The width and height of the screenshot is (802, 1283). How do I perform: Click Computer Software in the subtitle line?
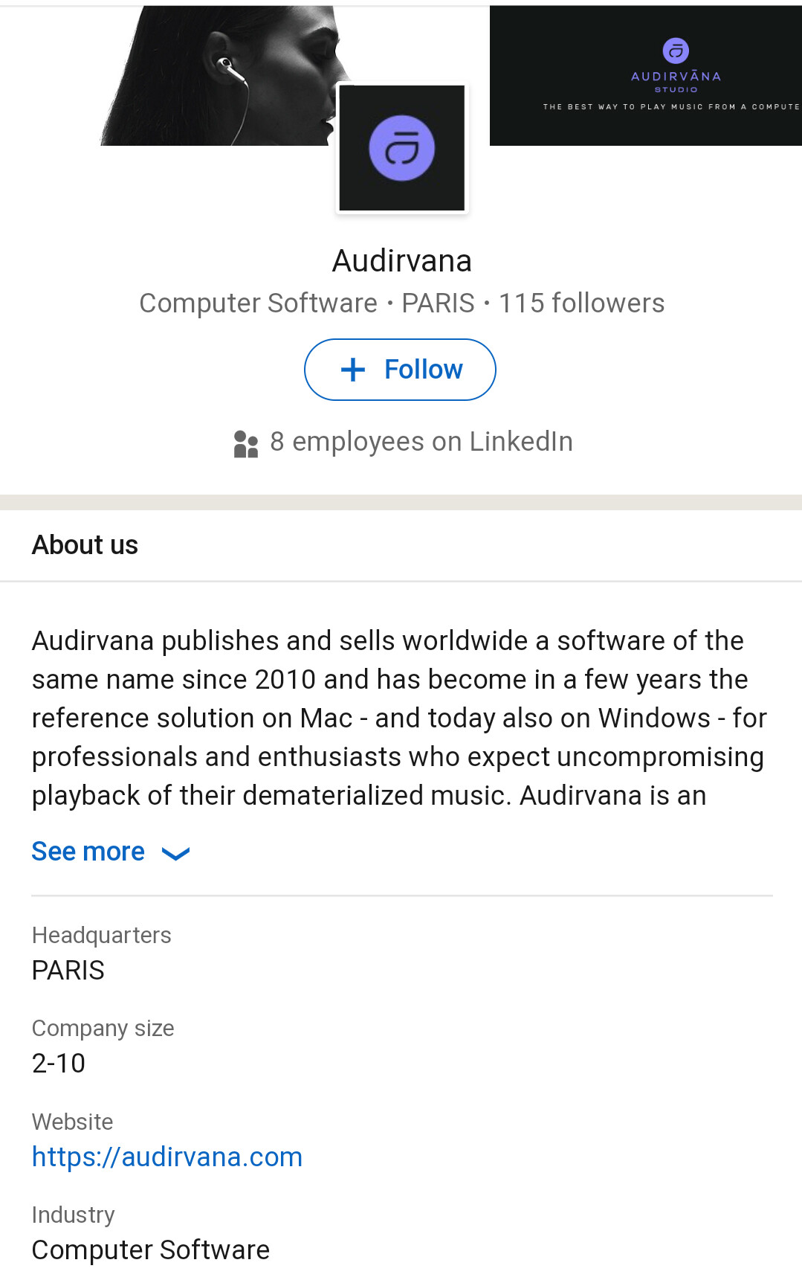(259, 303)
